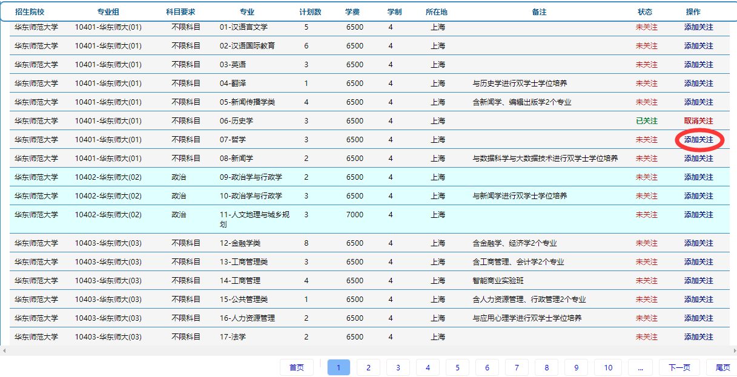Click 取消关注 for 06-历史学
Image resolution: width=737 pixels, height=377 pixels.
tap(698, 121)
